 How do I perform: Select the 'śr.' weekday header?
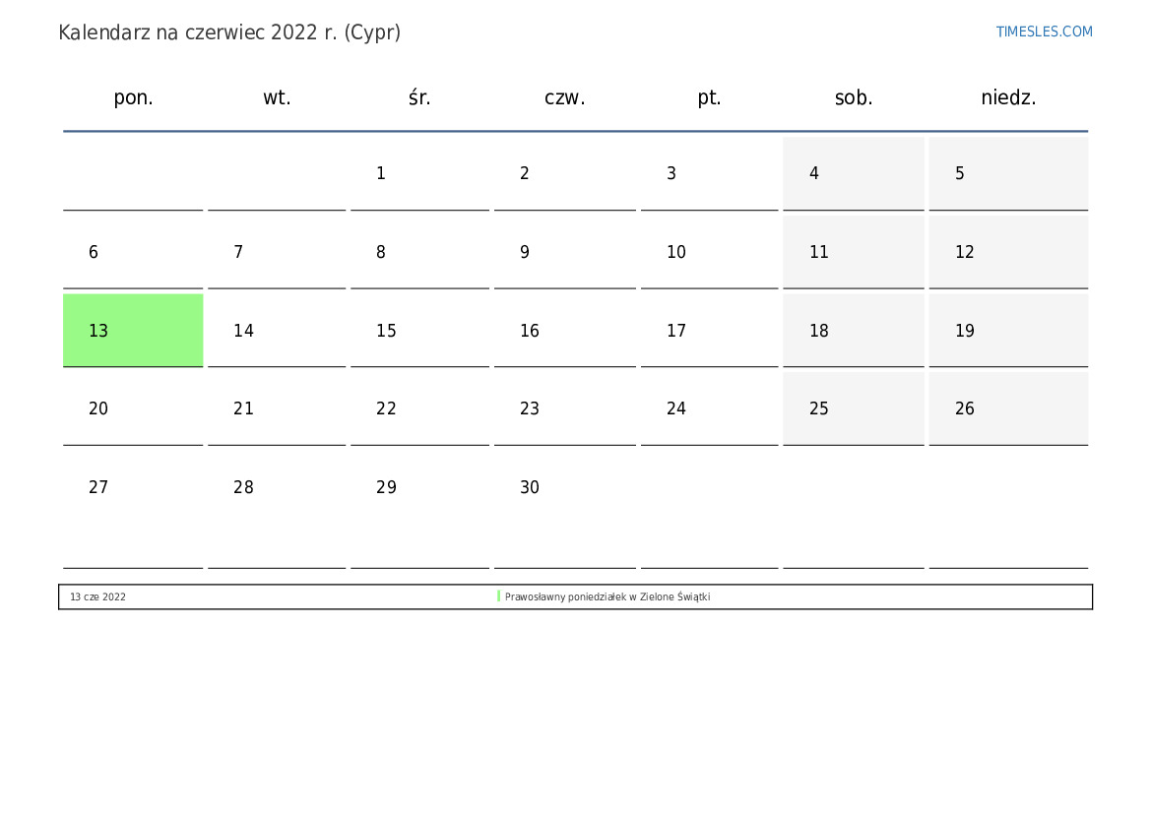419,97
